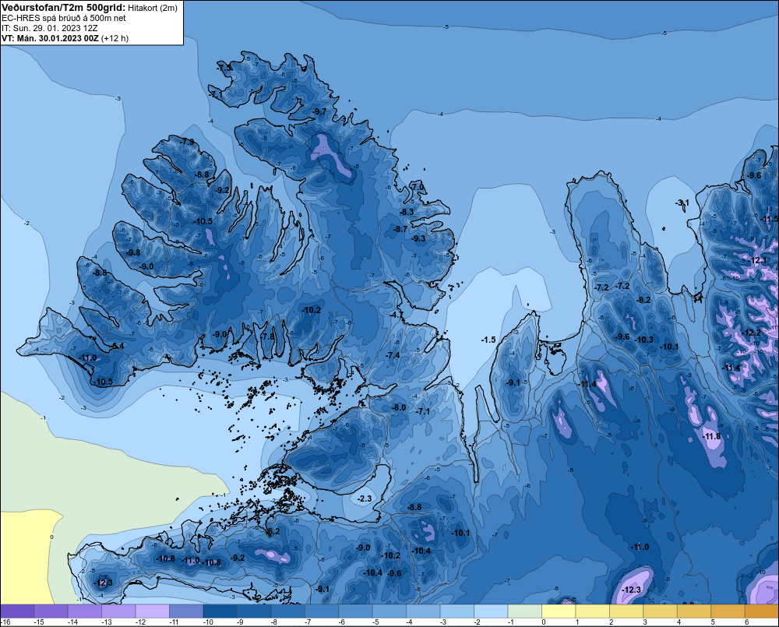Click the title "Veðurstofan/T2m 500grid: Hitakort (2m)"

(x=90, y=8)
